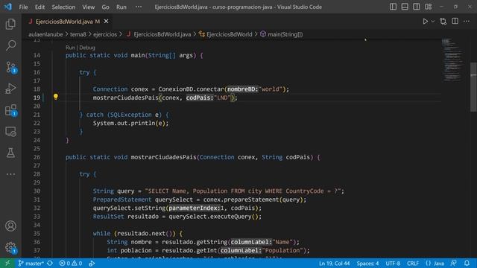This screenshot has height=268, width=477.
Task: Click the Run code lens above main
Action: coord(70,48)
